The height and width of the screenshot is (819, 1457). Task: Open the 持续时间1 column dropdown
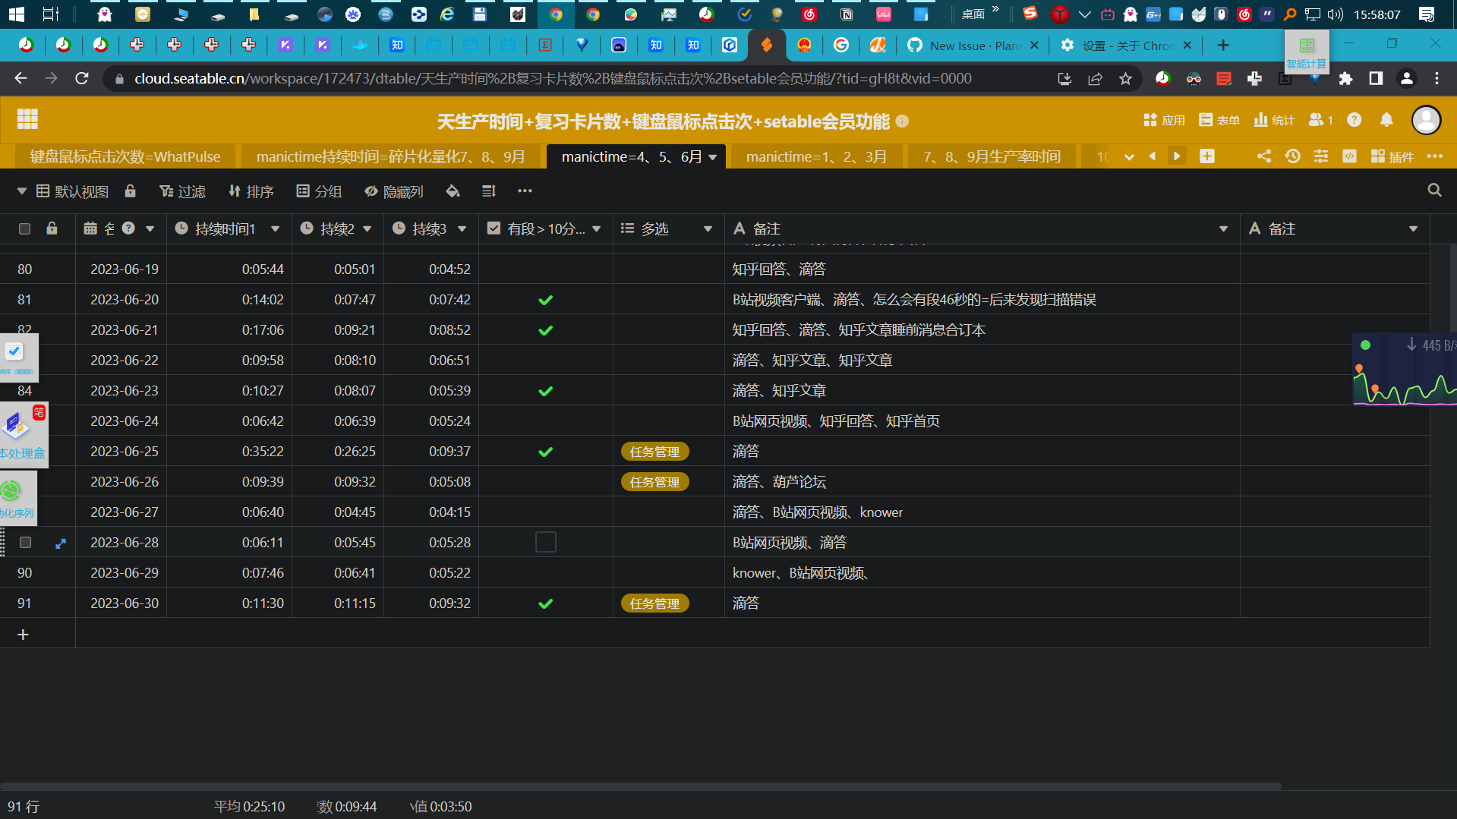click(276, 228)
